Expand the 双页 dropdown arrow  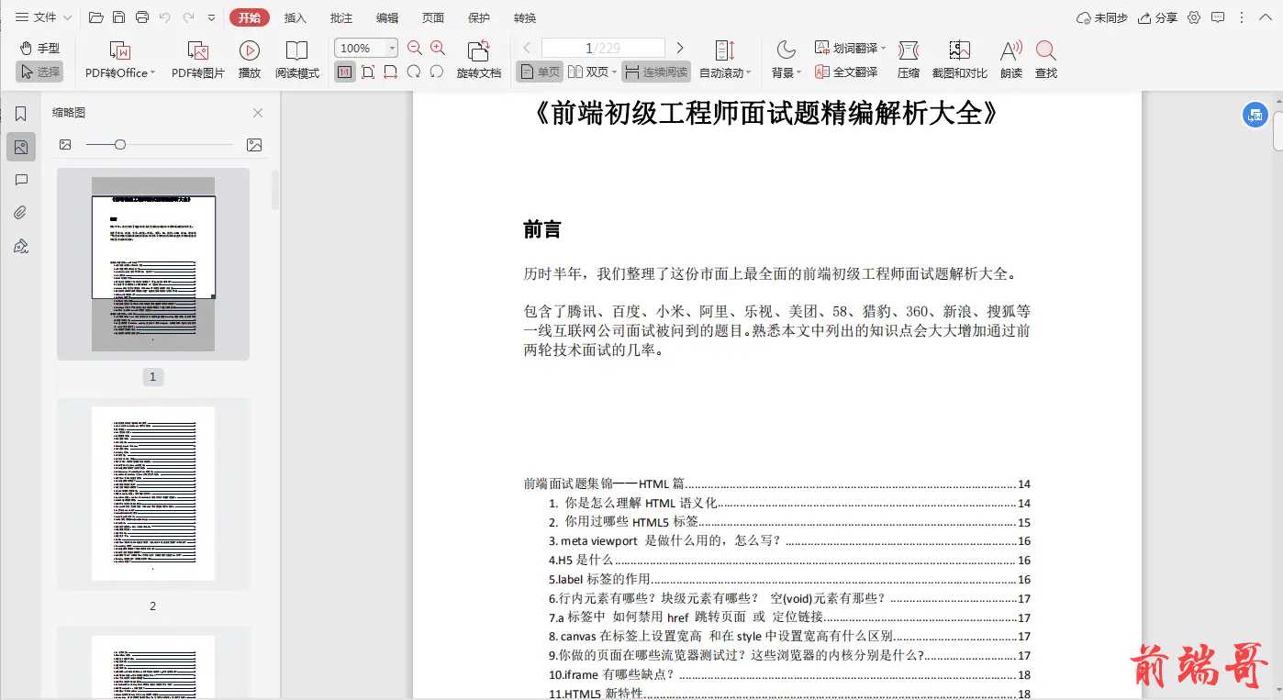point(614,72)
